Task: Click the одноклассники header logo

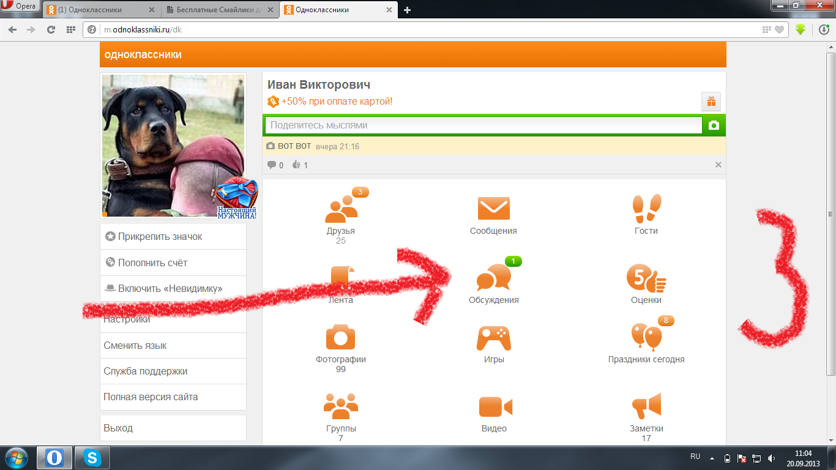Action: tap(143, 54)
